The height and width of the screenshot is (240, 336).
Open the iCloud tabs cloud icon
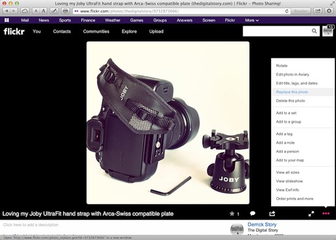point(25,10)
